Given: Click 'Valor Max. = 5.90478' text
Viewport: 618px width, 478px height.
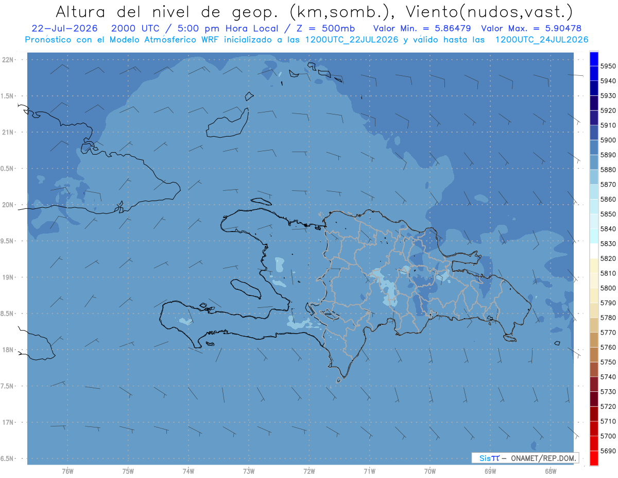Looking at the screenshot, I should pos(530,28).
